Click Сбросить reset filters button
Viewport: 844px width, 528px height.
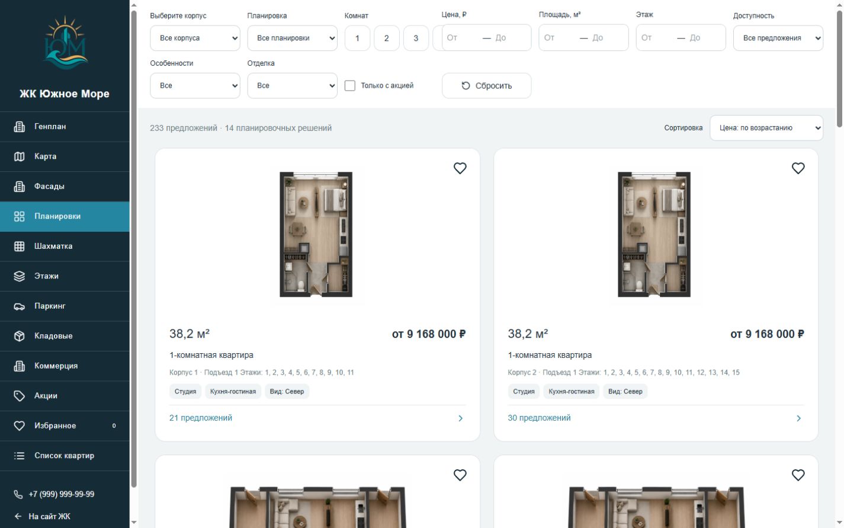coord(486,86)
